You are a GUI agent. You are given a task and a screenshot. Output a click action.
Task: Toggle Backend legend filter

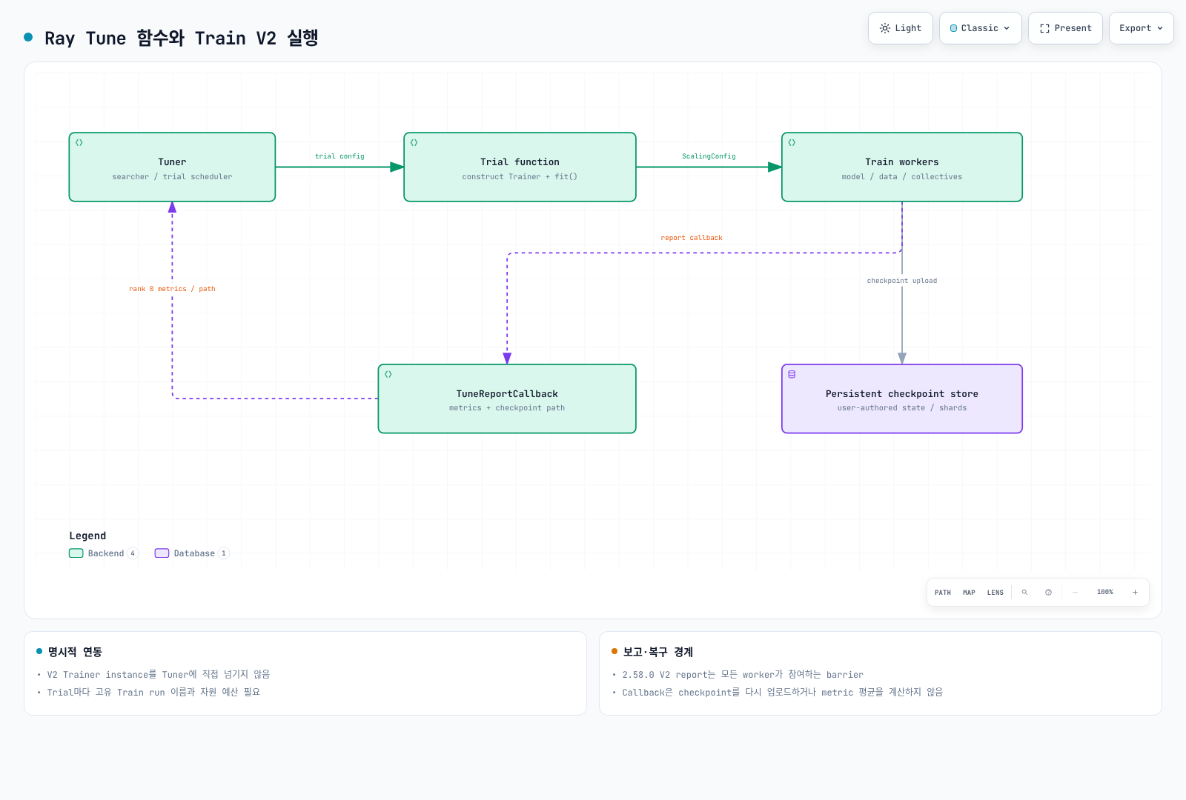pos(104,553)
